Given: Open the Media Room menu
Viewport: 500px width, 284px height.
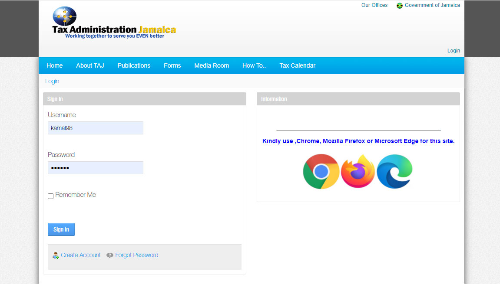Looking at the screenshot, I should 212,65.
